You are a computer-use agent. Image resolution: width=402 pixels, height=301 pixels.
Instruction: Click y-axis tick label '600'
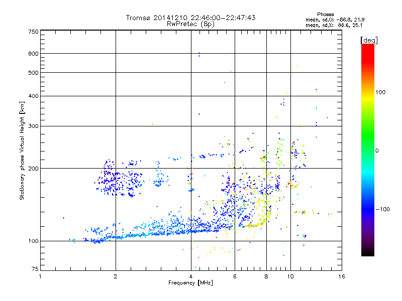pyautogui.click(x=33, y=54)
